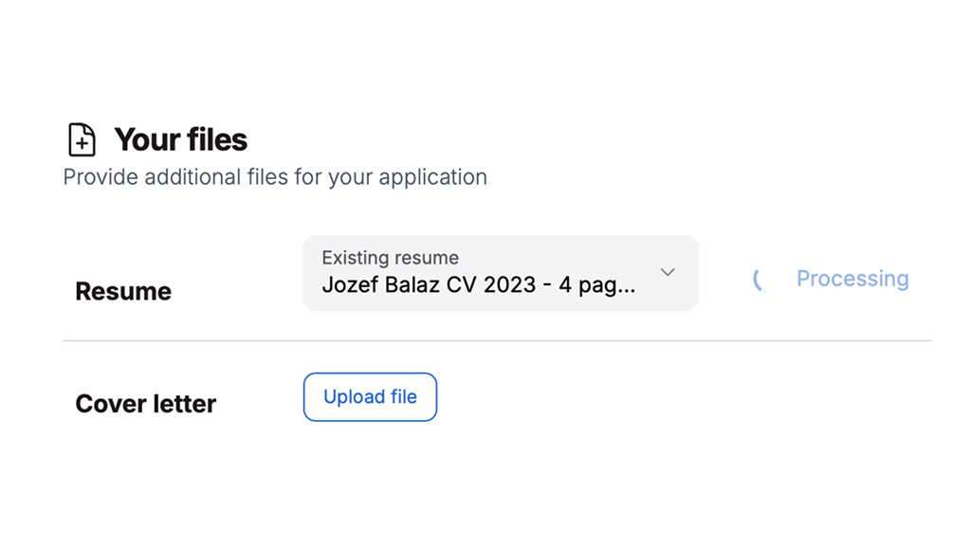Click 'CV 2023' within the selected resume name

click(491, 284)
